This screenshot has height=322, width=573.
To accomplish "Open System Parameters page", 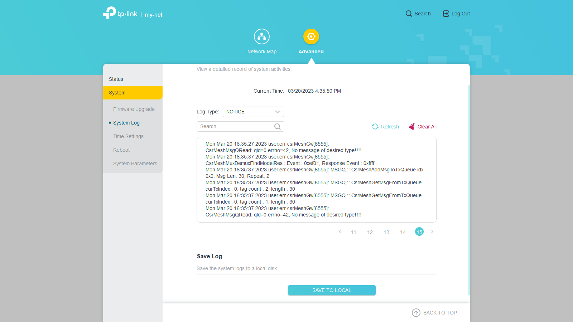I will [135, 164].
